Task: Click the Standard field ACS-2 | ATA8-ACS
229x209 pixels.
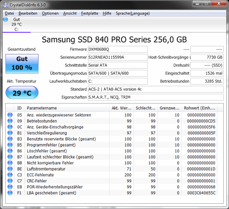Action: tap(156, 89)
